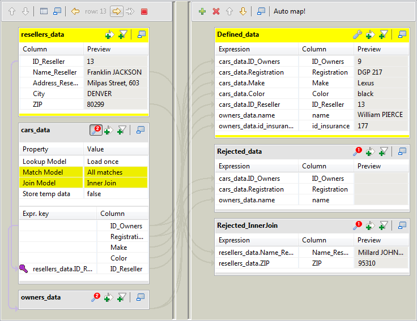Click the Column header in resellers_data

(52, 49)
